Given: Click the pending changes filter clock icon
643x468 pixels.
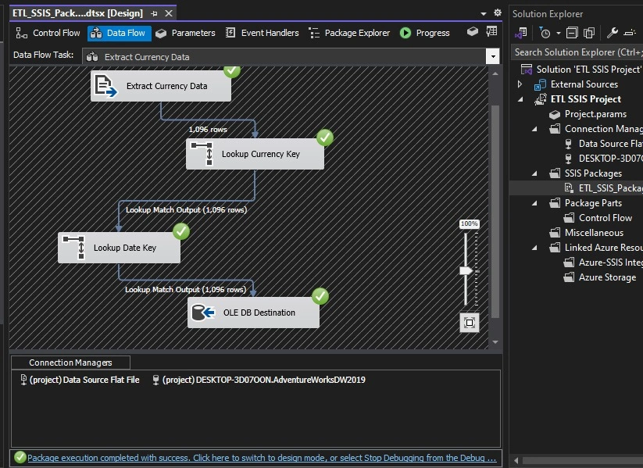Looking at the screenshot, I should point(544,32).
